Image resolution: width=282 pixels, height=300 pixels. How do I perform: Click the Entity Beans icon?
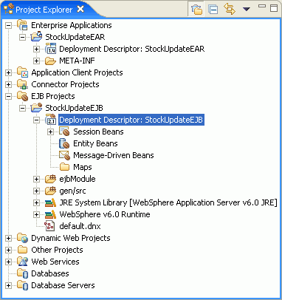(x=64, y=143)
